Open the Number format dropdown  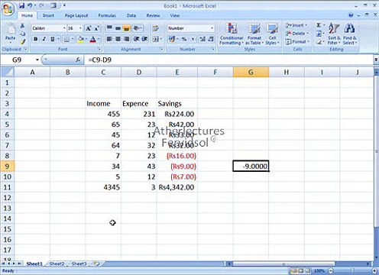coord(212,28)
